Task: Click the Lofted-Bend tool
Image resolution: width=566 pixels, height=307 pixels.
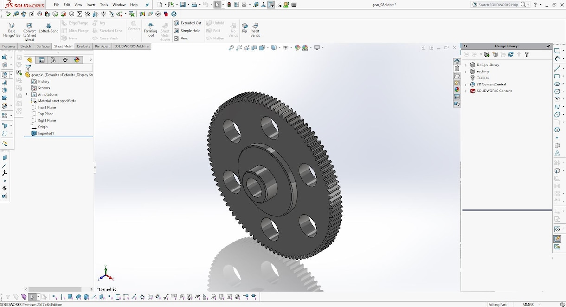Action: (48, 28)
